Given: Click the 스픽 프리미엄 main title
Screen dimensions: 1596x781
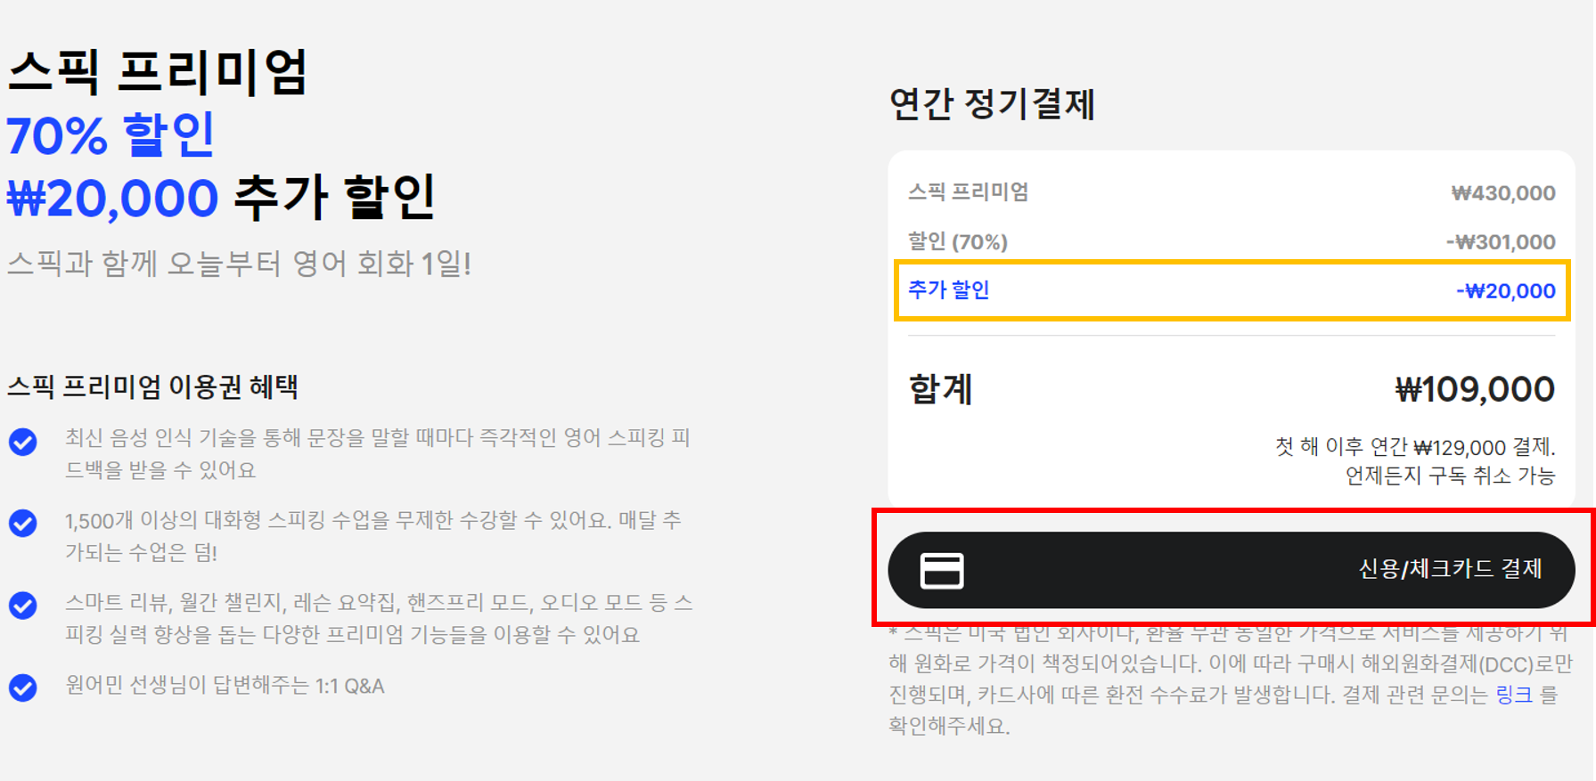Looking at the screenshot, I should click(x=158, y=71).
